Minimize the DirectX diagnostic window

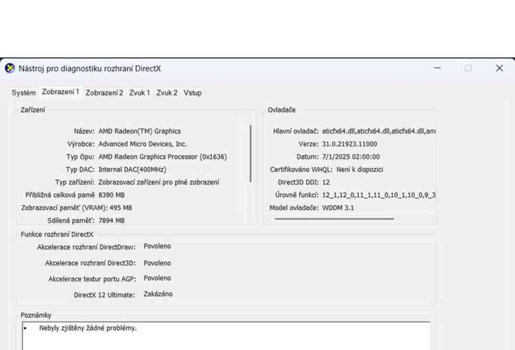(x=437, y=68)
